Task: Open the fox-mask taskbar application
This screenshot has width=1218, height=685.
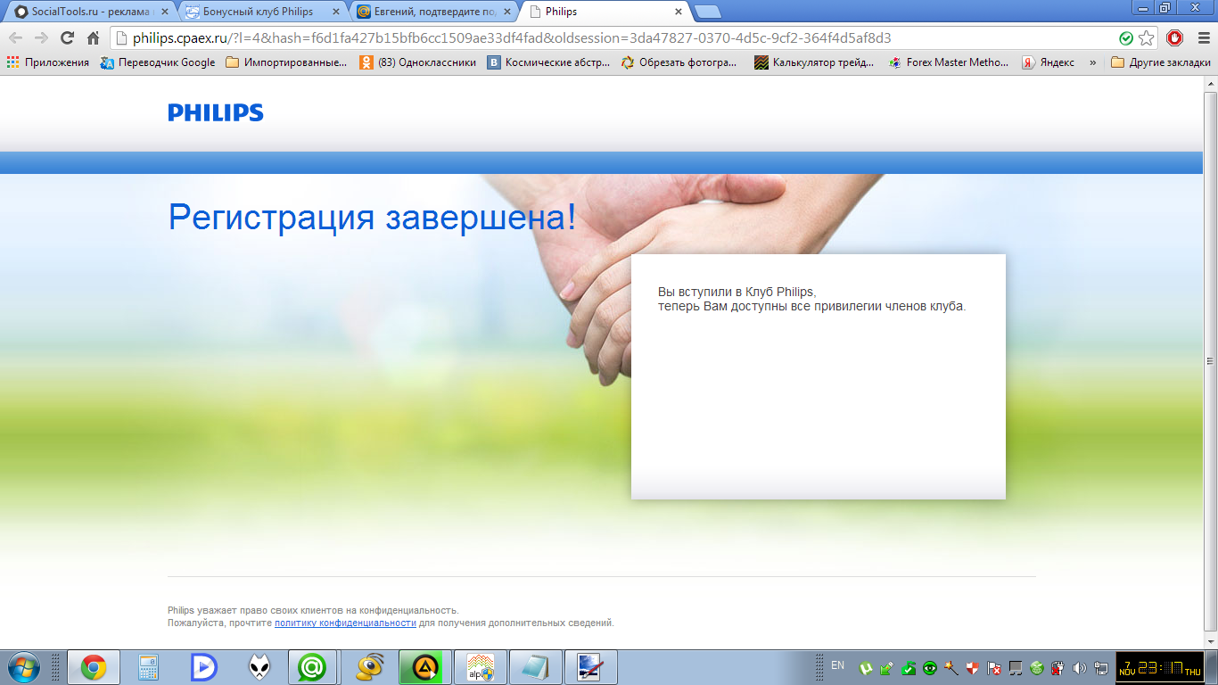Action: point(259,667)
